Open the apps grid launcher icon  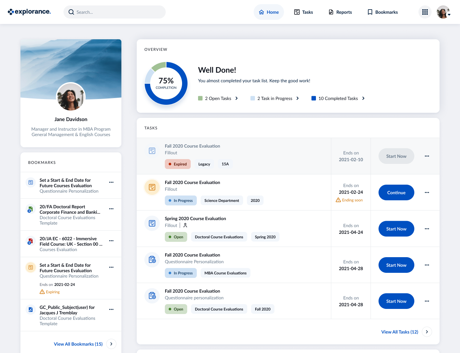tap(425, 12)
